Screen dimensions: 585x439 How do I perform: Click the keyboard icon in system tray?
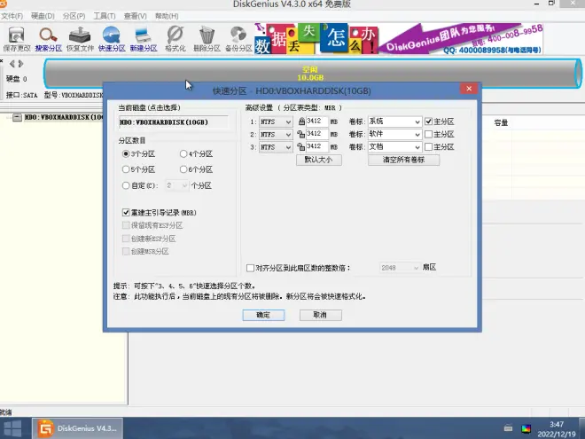[508, 427]
